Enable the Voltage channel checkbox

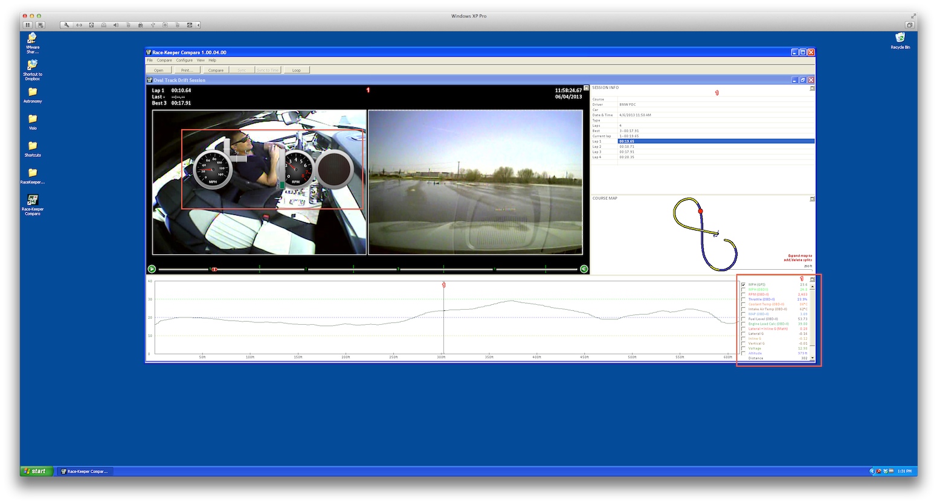pyautogui.click(x=743, y=348)
